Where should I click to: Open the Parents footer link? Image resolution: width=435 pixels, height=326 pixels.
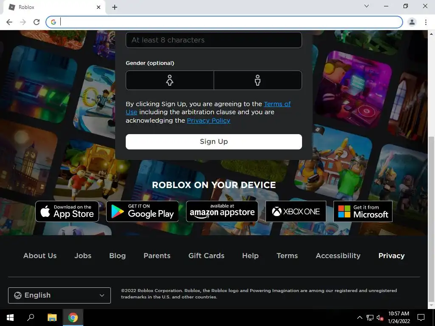point(157,256)
